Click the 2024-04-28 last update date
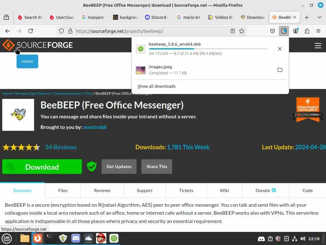 [310, 147]
